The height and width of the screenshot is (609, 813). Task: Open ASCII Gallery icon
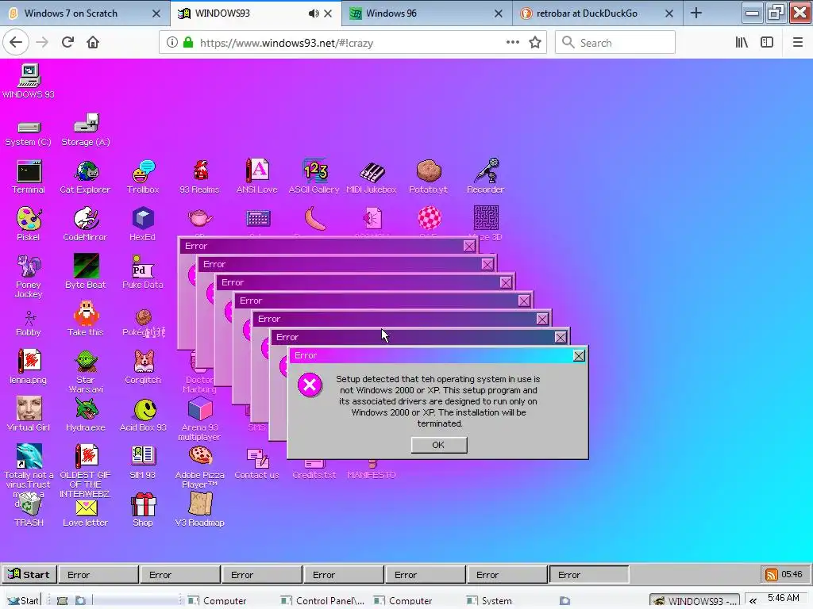pyautogui.click(x=314, y=177)
